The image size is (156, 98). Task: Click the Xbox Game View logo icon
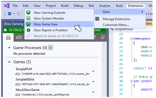28,24
